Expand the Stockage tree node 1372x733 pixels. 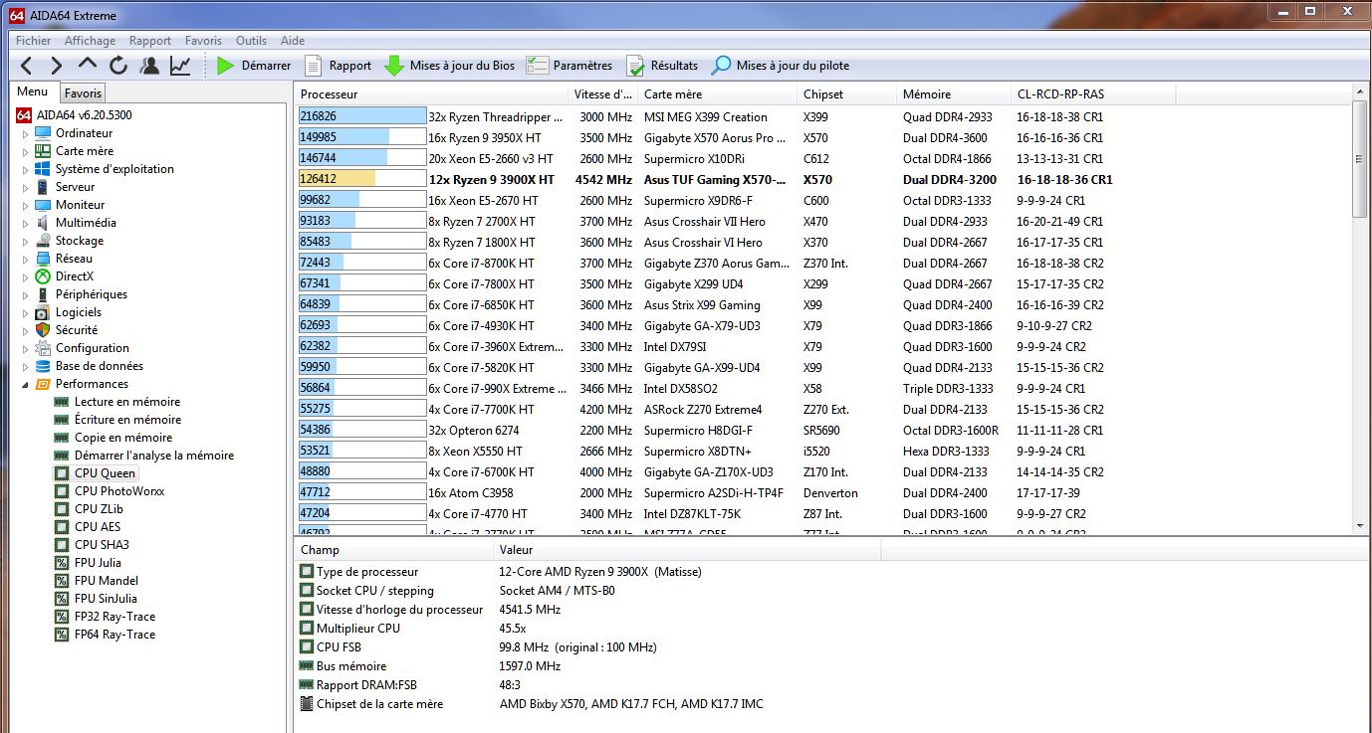point(26,241)
